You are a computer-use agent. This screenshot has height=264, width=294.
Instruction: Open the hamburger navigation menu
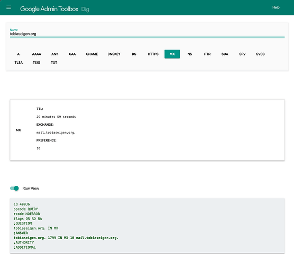click(8, 7)
